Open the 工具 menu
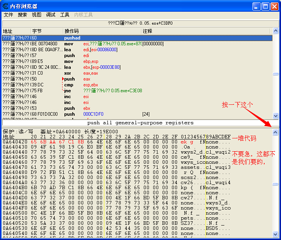Viewport: 281px width, 240px height. click(65, 15)
